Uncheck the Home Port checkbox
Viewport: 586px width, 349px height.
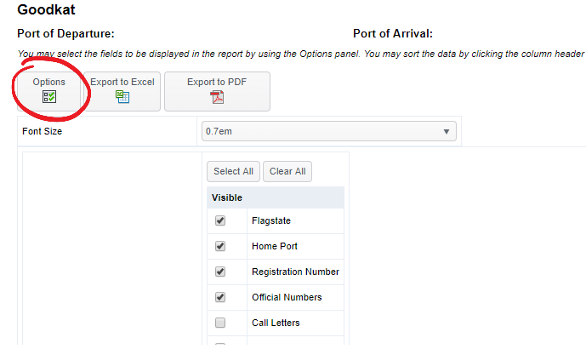click(220, 246)
